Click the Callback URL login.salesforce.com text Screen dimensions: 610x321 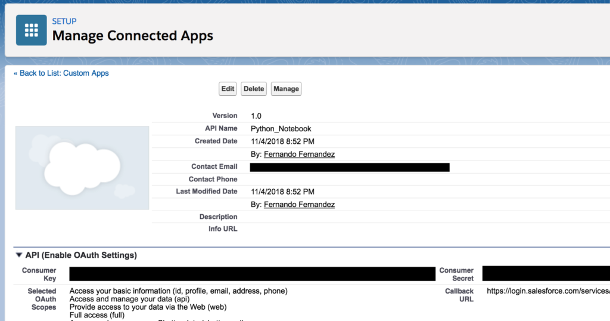[548, 291]
